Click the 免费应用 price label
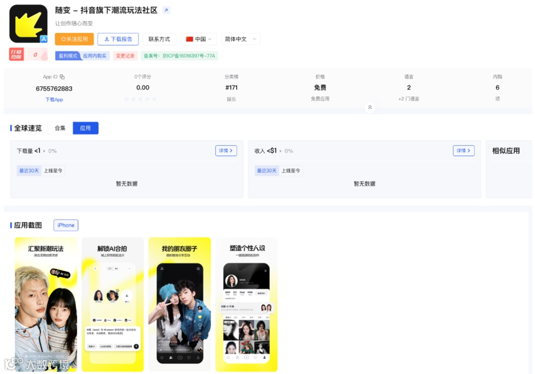Image resolution: width=535 pixels, height=374 pixels. click(320, 99)
